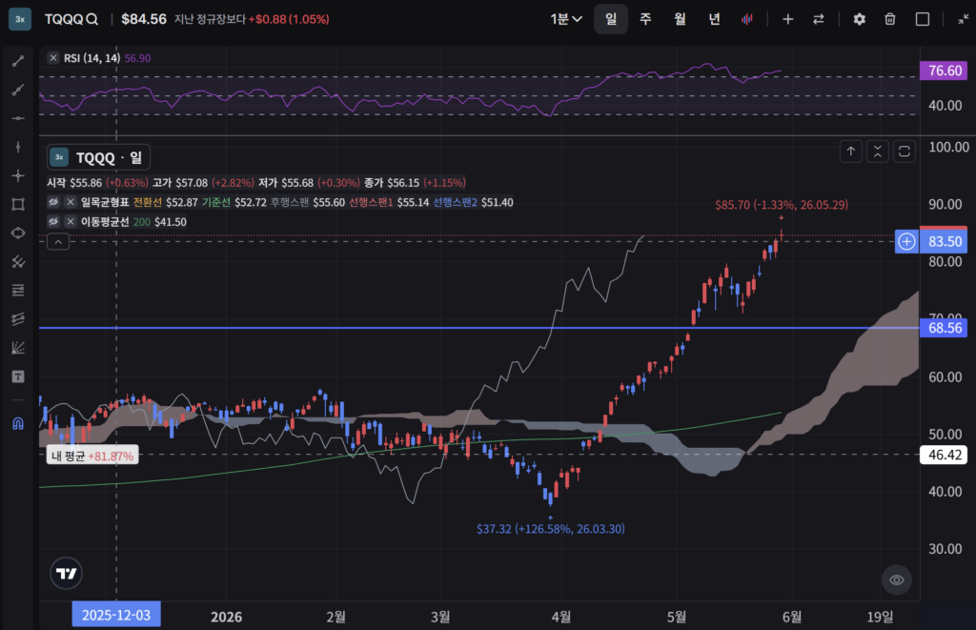976x630 pixels.
Task: Click the TQQQ · 일 legend title
Action: pos(98,157)
